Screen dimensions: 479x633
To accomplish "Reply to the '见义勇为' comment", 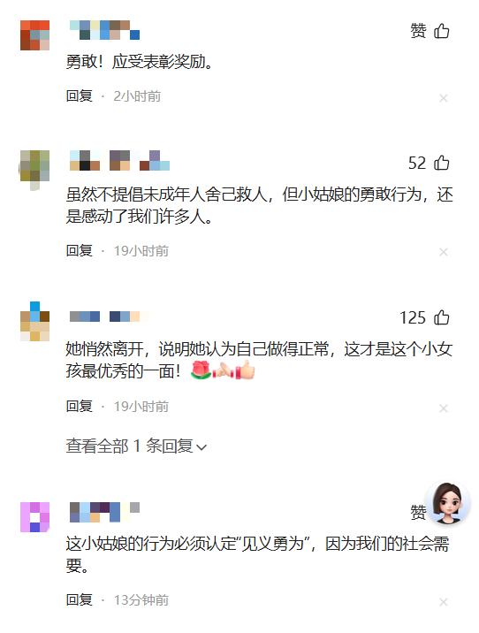I will pyautogui.click(x=79, y=600).
